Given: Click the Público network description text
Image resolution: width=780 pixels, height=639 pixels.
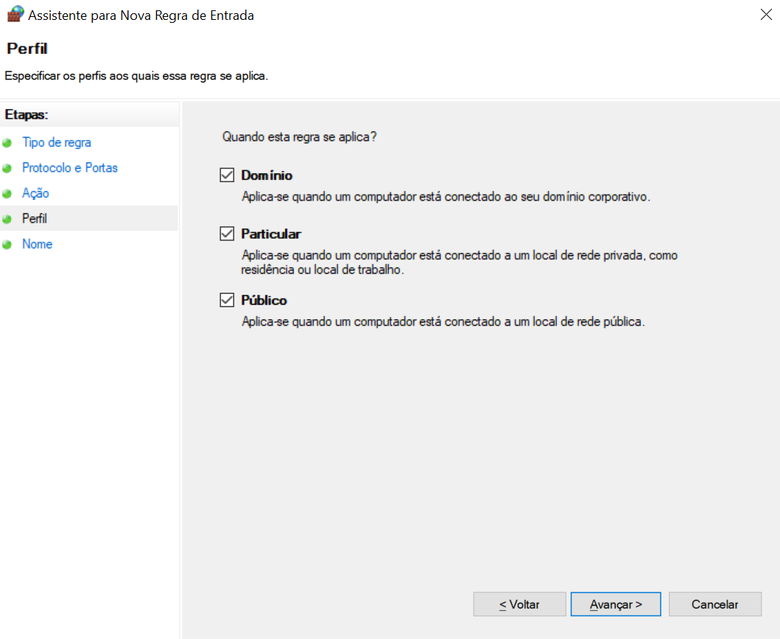Looking at the screenshot, I should coord(443,322).
